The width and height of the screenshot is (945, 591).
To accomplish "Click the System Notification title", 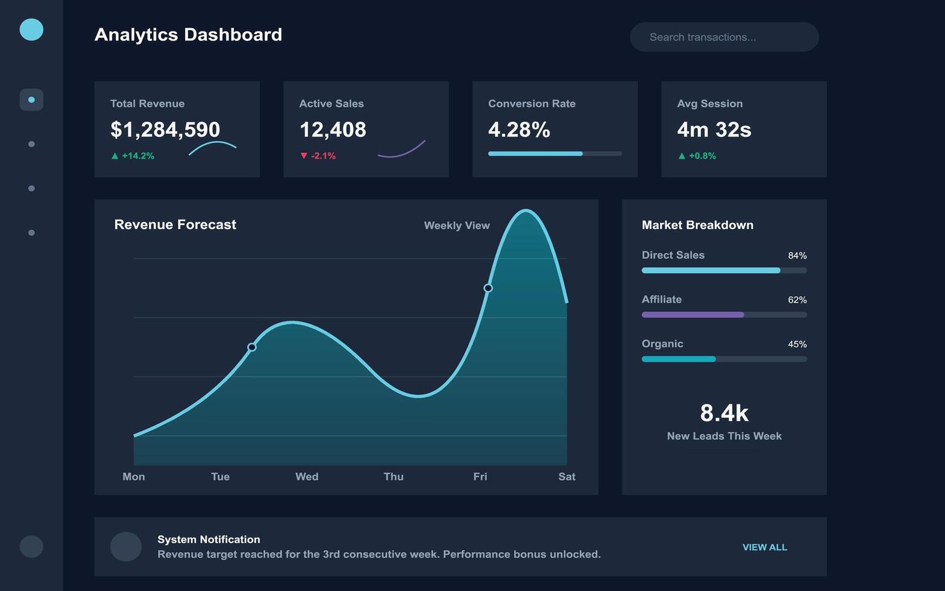I will tap(209, 540).
